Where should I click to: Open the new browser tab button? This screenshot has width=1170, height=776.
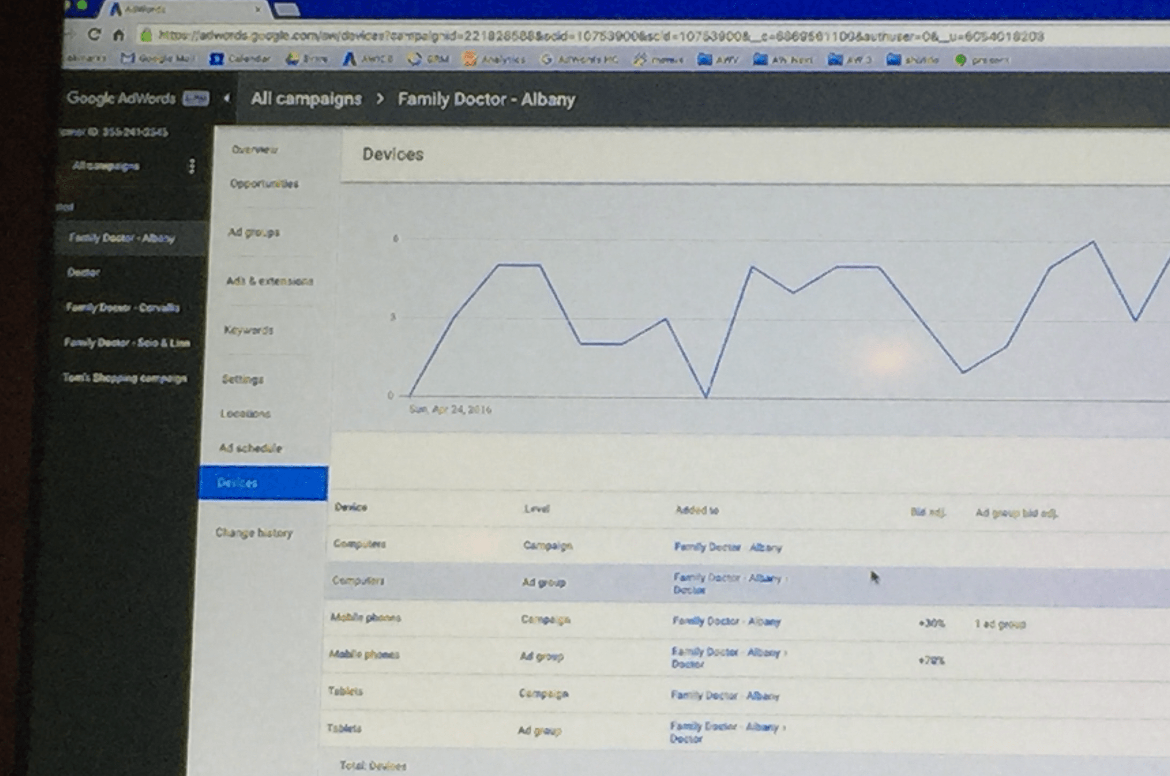(286, 10)
